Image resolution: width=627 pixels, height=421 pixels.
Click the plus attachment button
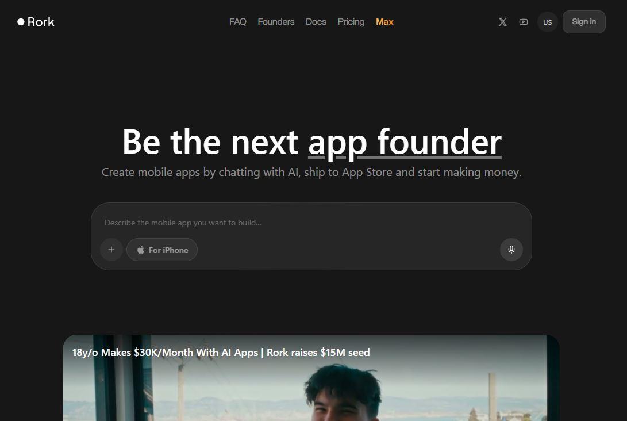111,250
